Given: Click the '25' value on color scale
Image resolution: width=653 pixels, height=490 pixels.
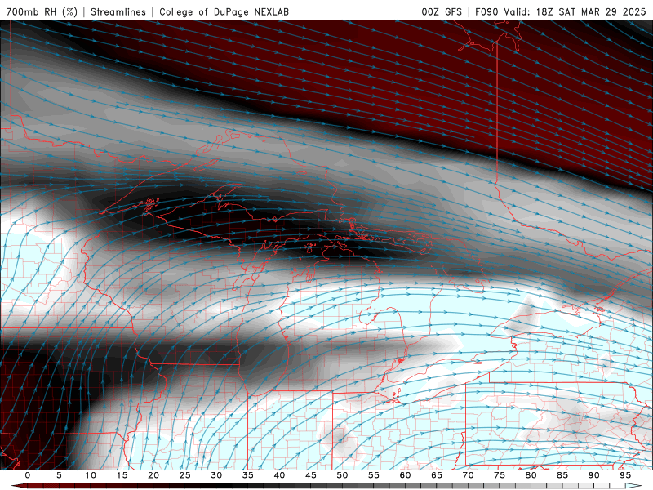Looking at the screenshot, I should pos(185,475).
